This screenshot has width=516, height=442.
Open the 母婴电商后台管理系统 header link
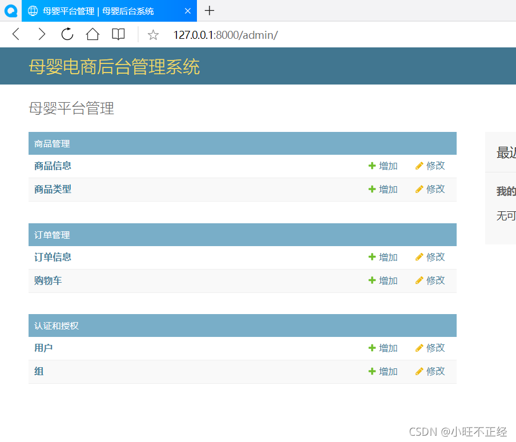(x=114, y=67)
